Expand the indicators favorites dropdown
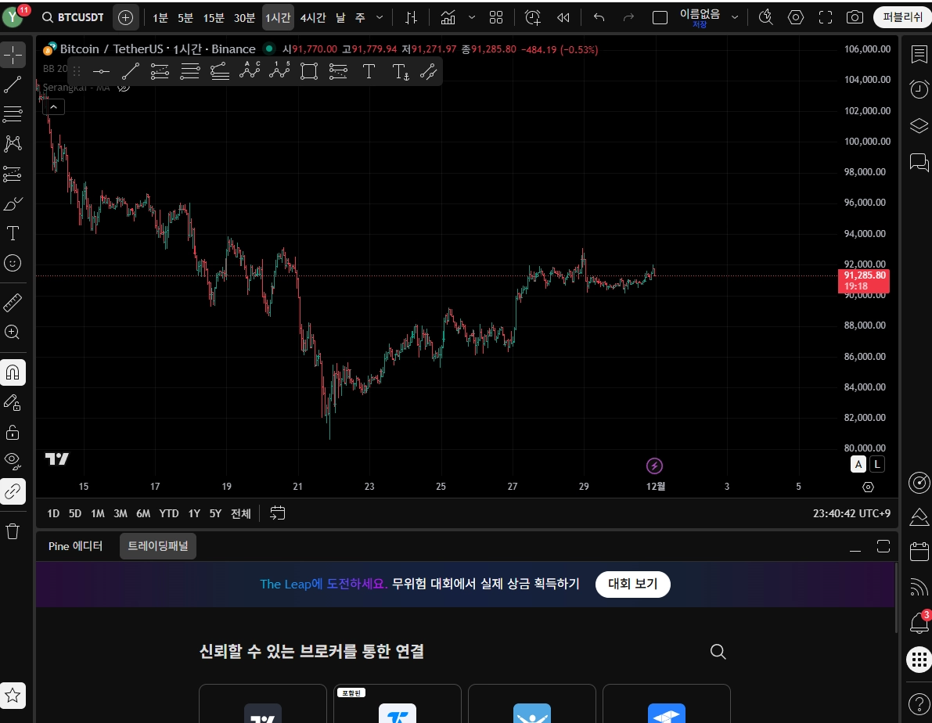The image size is (932, 723). tap(472, 18)
